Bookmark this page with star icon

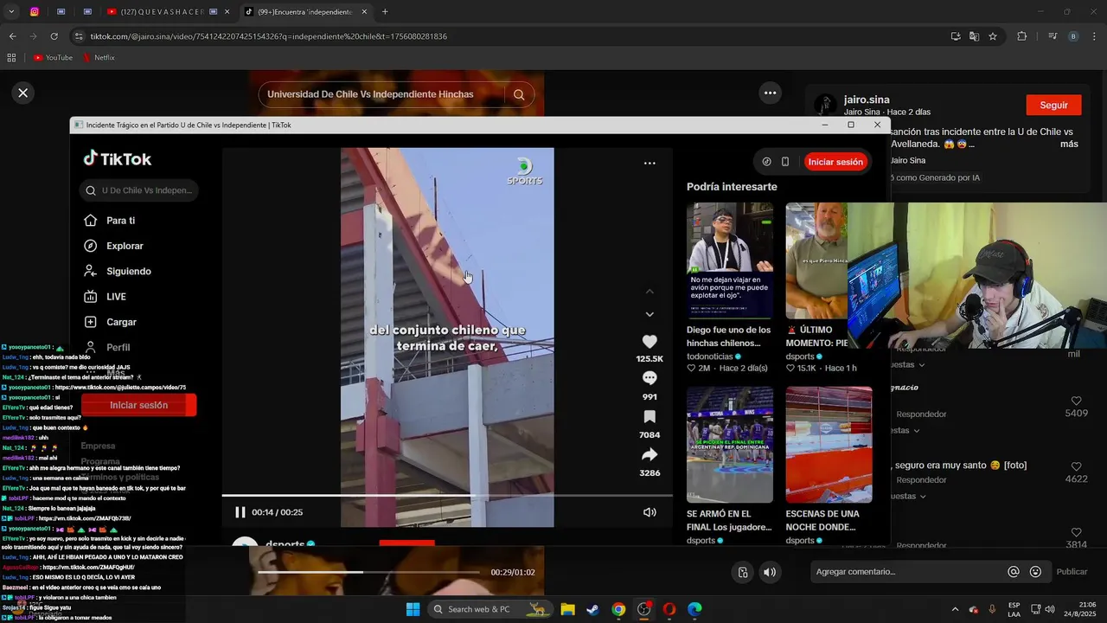coord(993,36)
